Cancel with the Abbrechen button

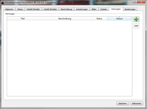tap(137, 103)
